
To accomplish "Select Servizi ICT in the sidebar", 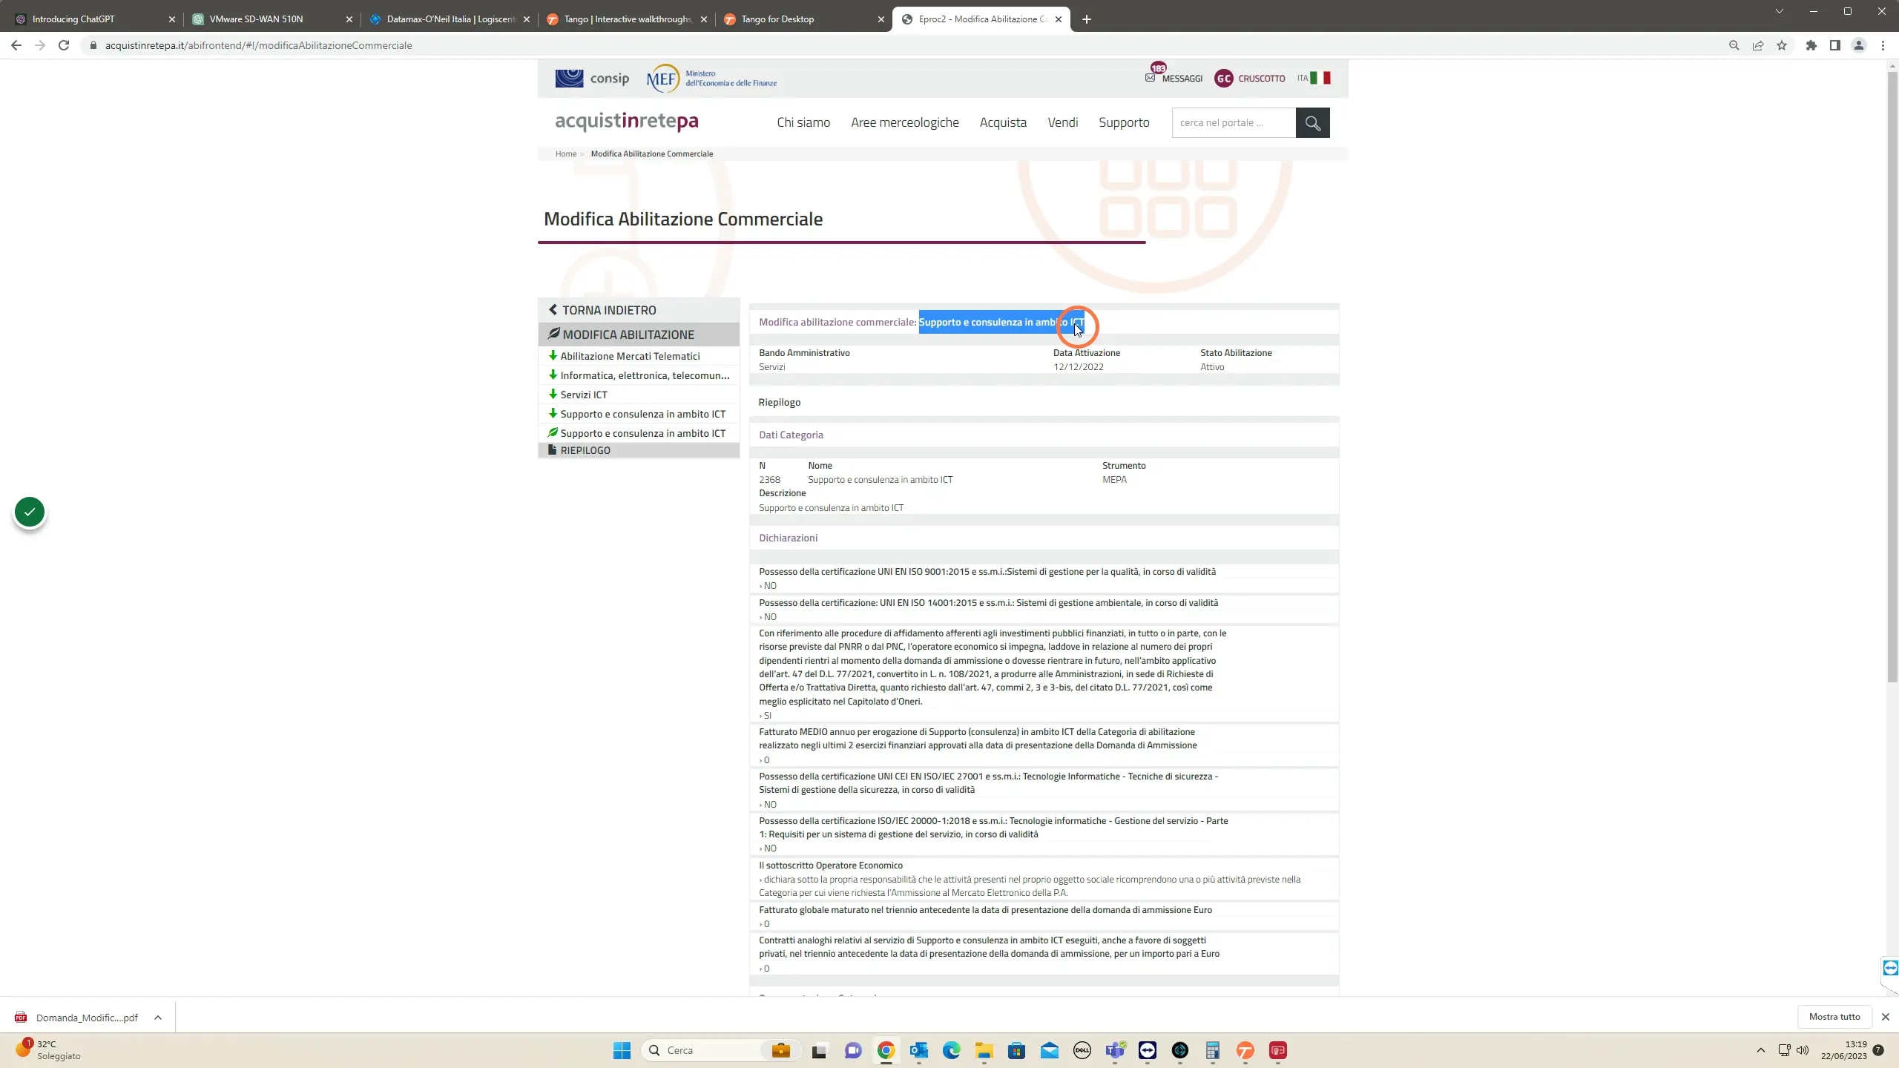I will coord(639,395).
